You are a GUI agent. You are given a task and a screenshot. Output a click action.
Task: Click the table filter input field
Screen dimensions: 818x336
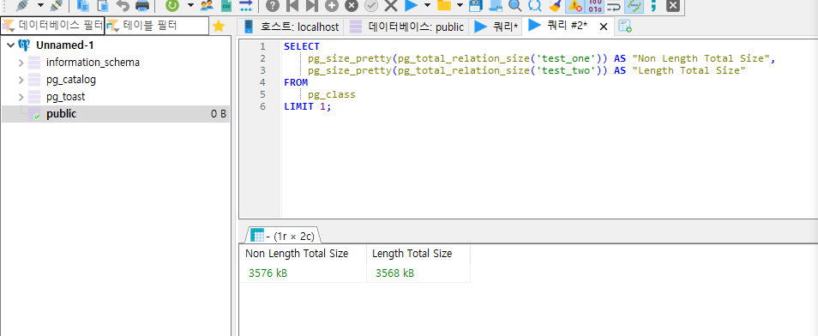[157, 26]
